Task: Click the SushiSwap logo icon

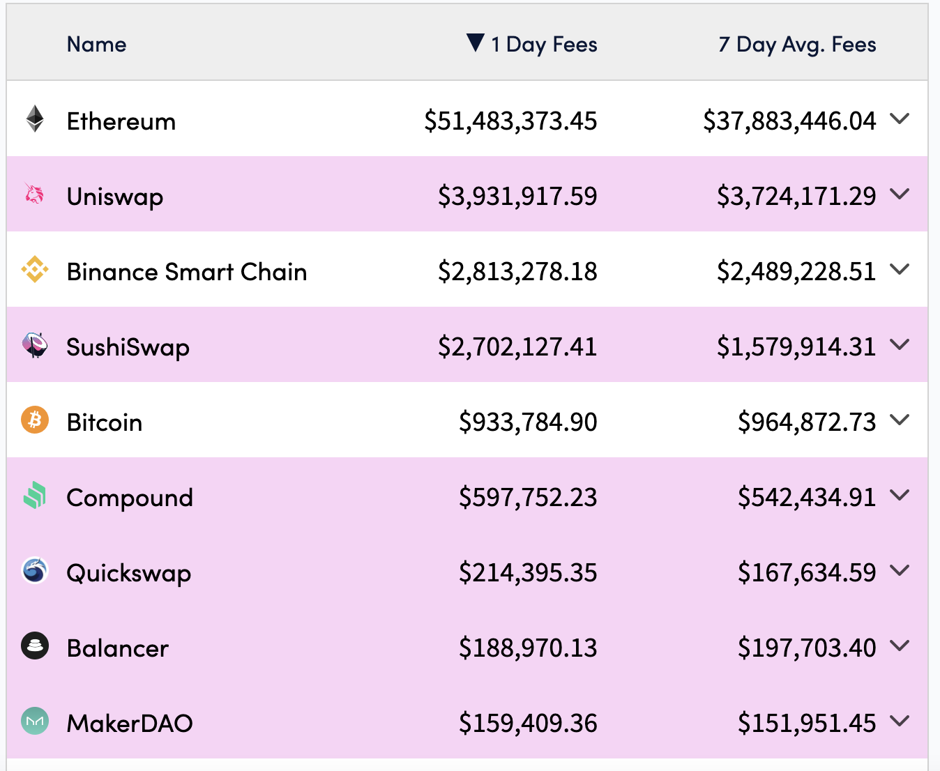Action: (x=35, y=344)
